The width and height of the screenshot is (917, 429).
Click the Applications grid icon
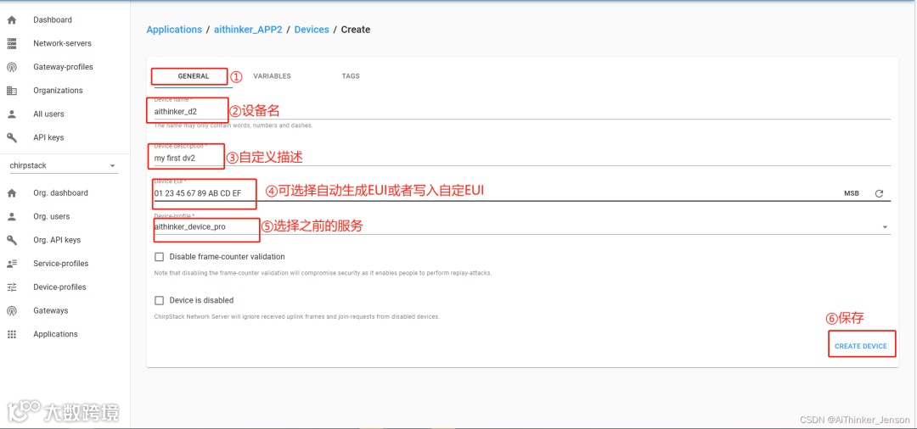coord(12,334)
